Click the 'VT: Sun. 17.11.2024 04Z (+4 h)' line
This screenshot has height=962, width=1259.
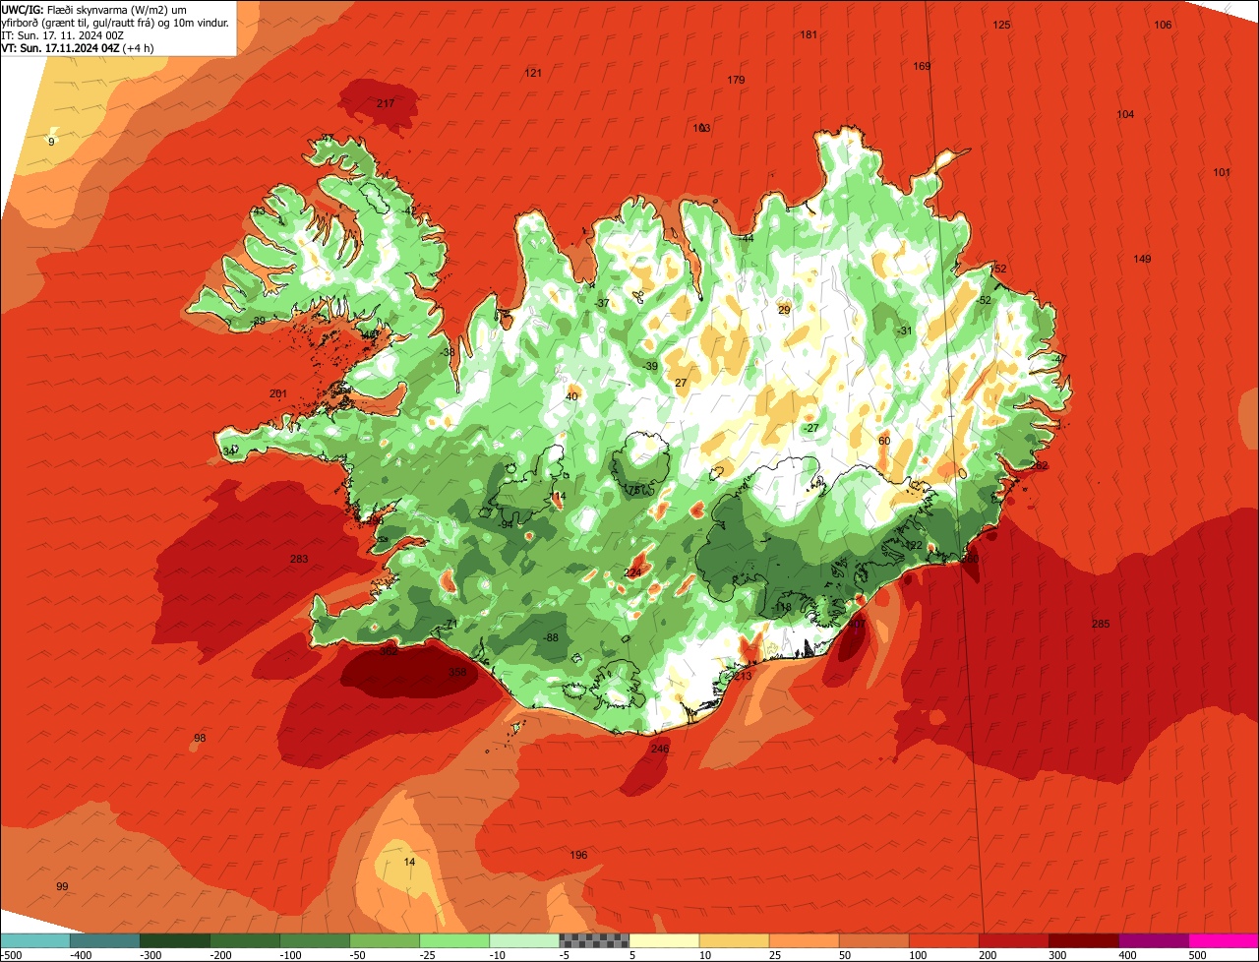coord(78,48)
